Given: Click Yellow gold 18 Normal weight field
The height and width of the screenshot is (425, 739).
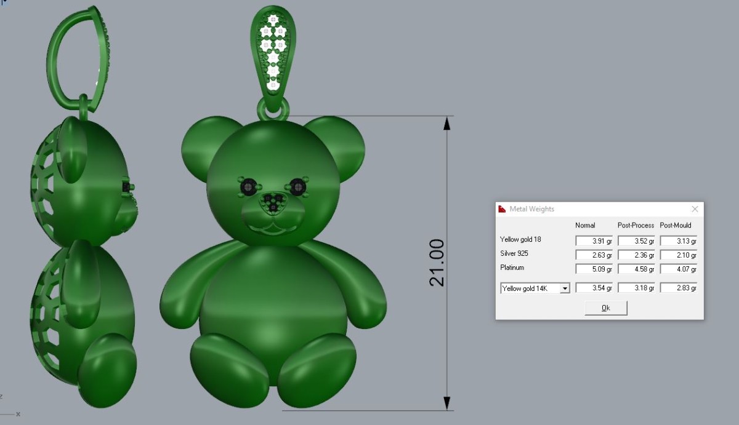Looking at the screenshot, I should (x=594, y=241).
